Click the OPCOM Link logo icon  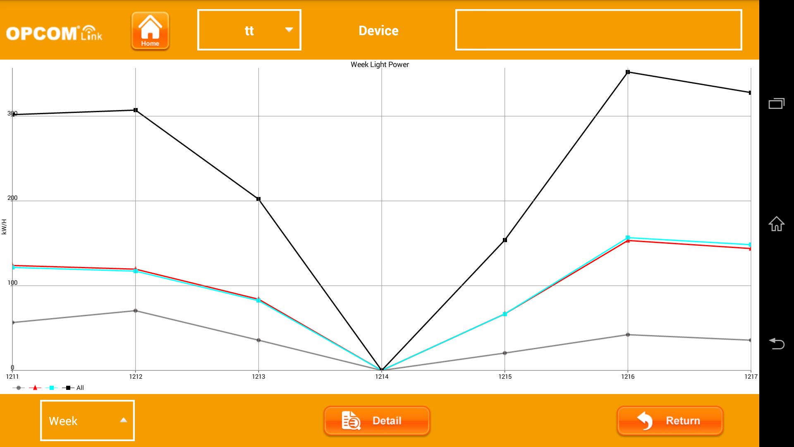(55, 30)
